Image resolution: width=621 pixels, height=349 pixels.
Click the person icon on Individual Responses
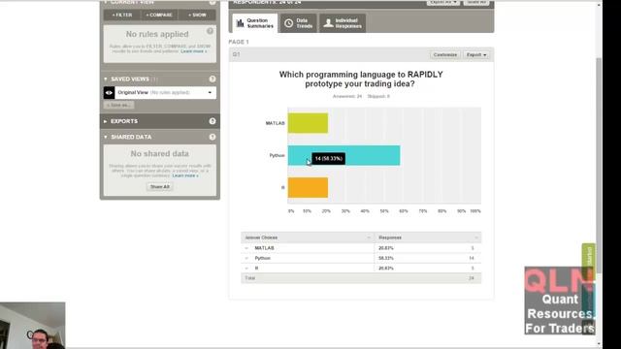pyautogui.click(x=328, y=23)
